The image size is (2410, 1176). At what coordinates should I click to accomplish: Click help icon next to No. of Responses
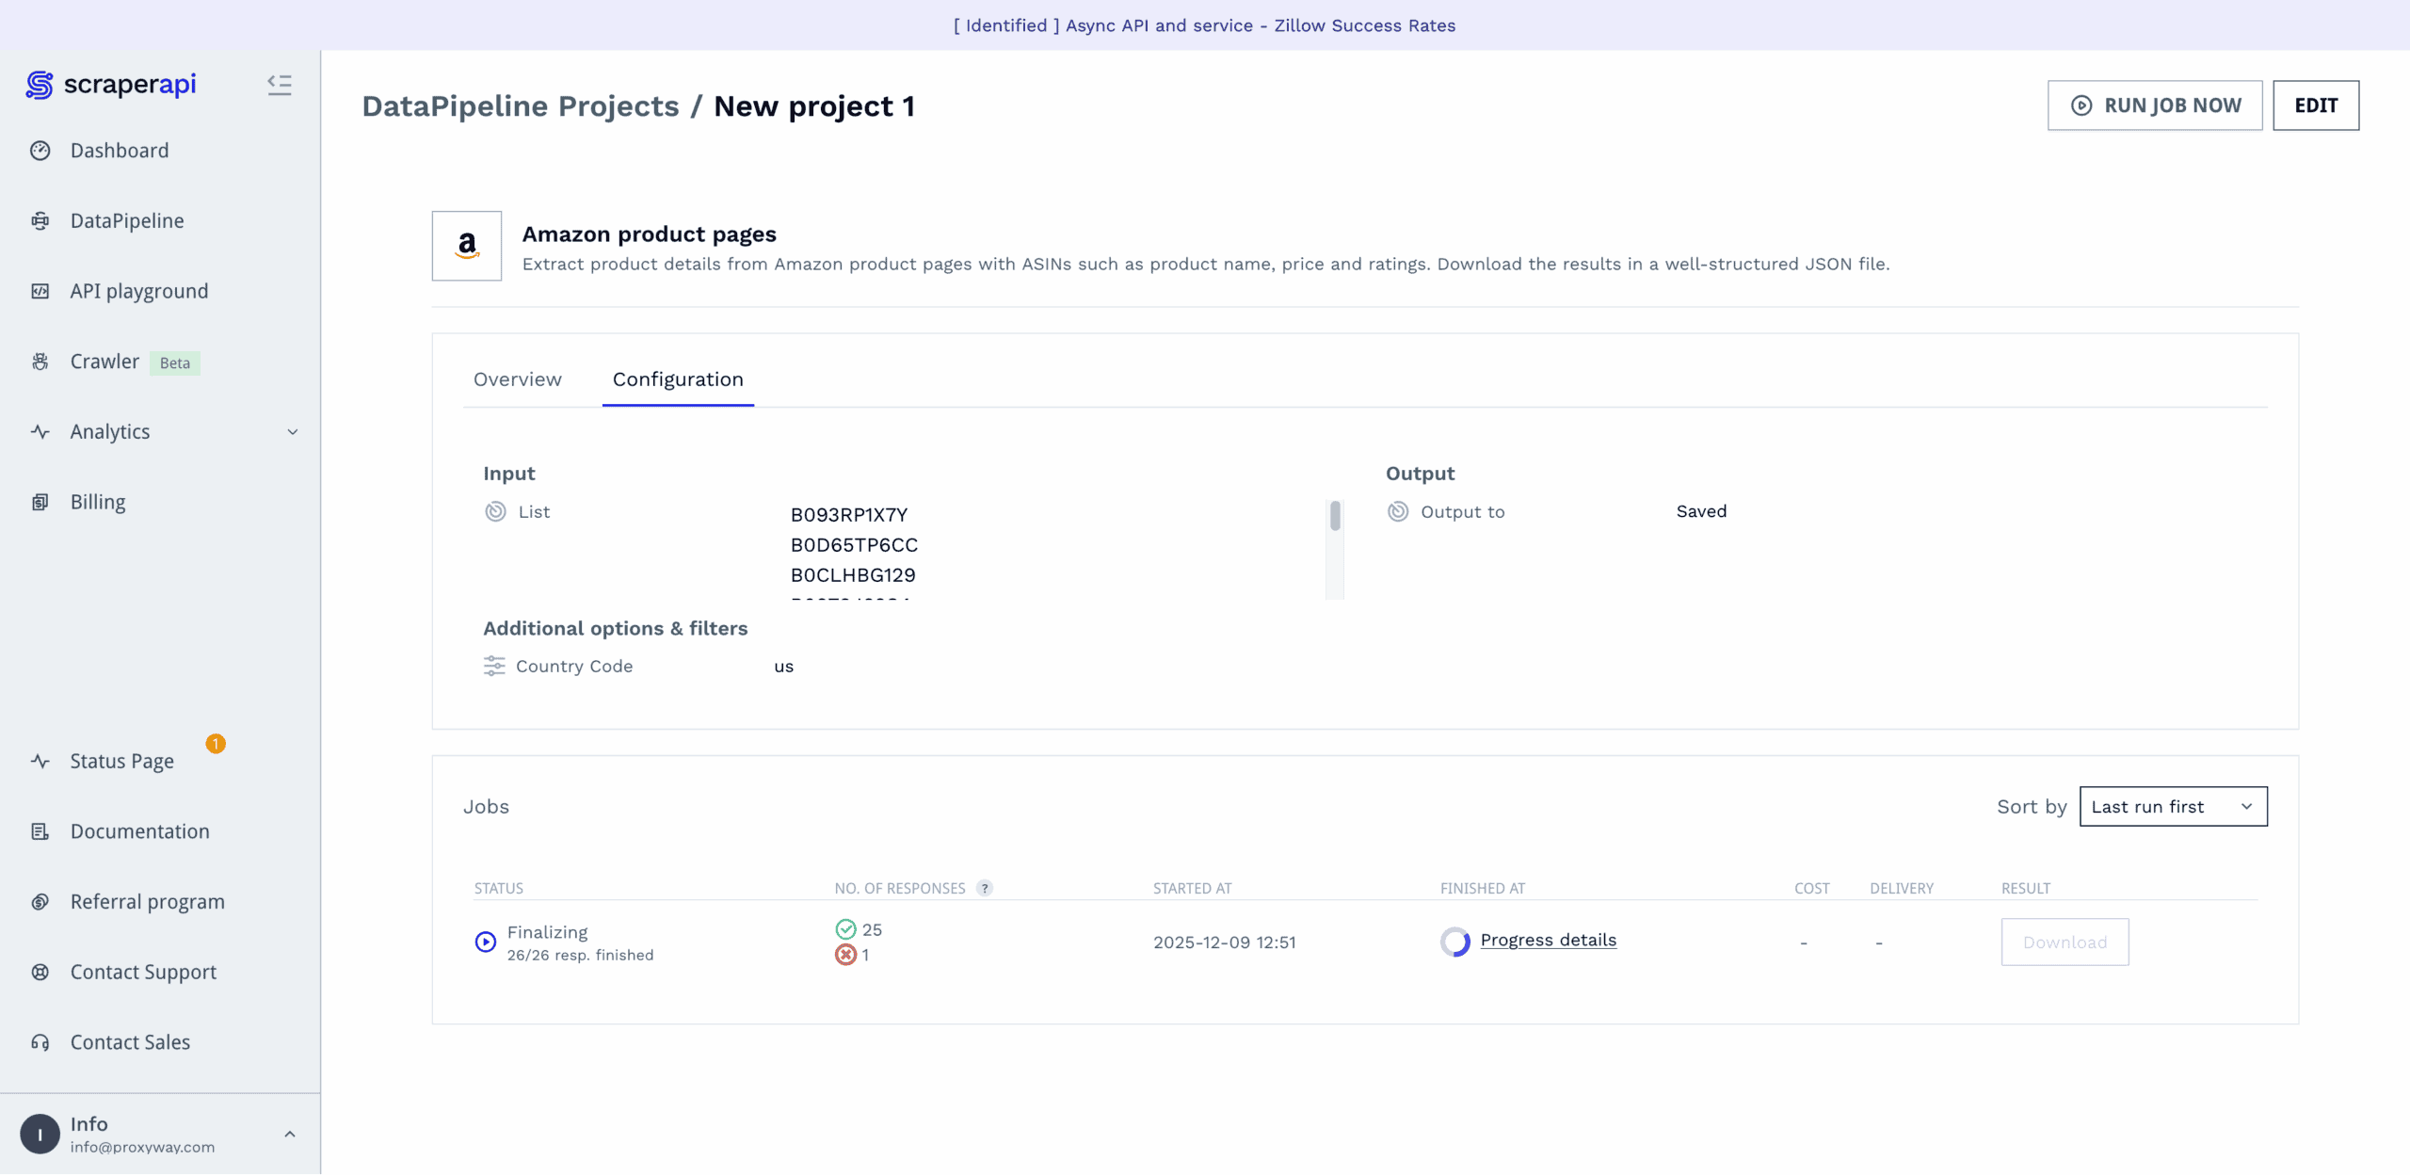pyautogui.click(x=985, y=889)
